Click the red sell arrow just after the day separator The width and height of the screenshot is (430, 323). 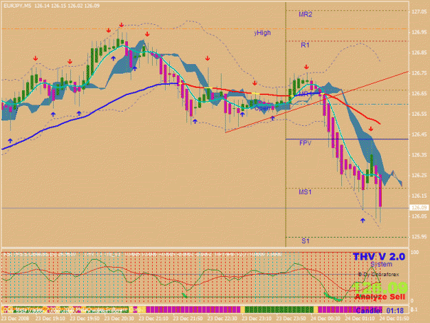(x=306, y=67)
